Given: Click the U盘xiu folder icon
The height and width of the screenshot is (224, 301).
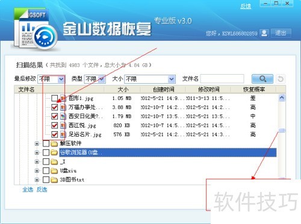Looking at the screenshot, I should [x=54, y=170].
